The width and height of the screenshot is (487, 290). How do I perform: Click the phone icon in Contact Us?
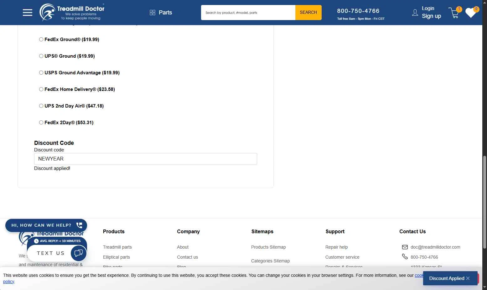pos(405,257)
